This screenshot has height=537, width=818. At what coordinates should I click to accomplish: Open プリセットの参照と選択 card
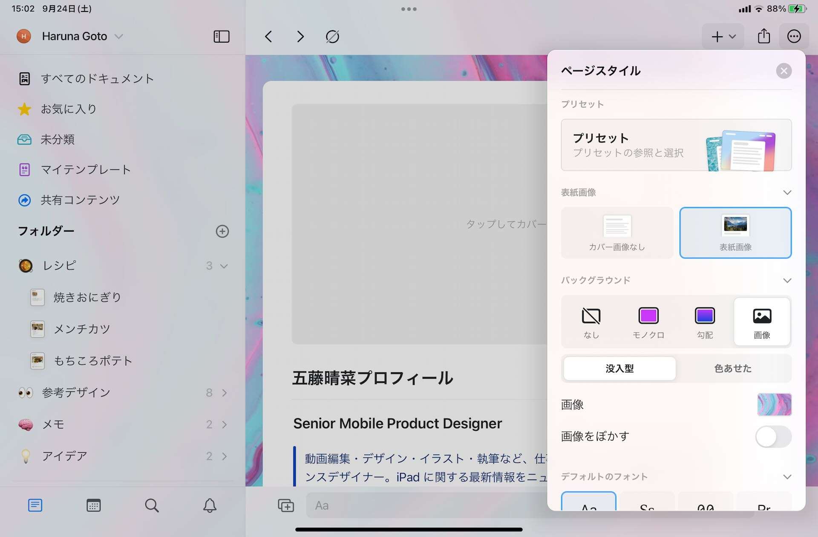[676, 145]
